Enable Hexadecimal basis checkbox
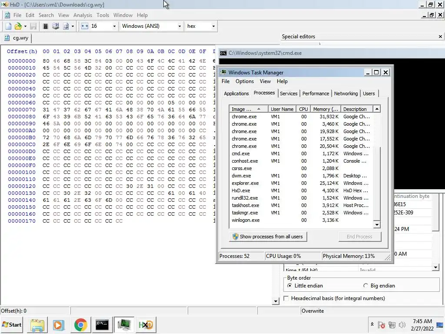Screen dimensions: 445x334 [x=286, y=298]
